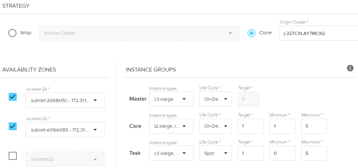The height and width of the screenshot is (168, 358).
Task: Open the Core Life Cycle dropdown
Action: tap(216, 126)
